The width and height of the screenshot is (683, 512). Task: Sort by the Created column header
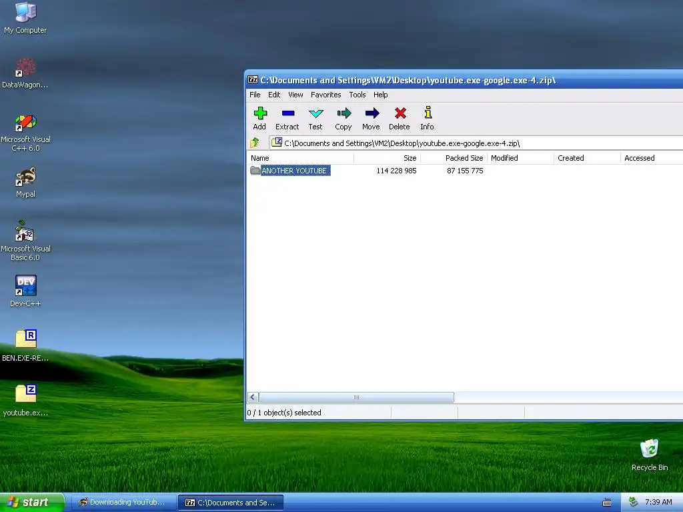(x=587, y=157)
